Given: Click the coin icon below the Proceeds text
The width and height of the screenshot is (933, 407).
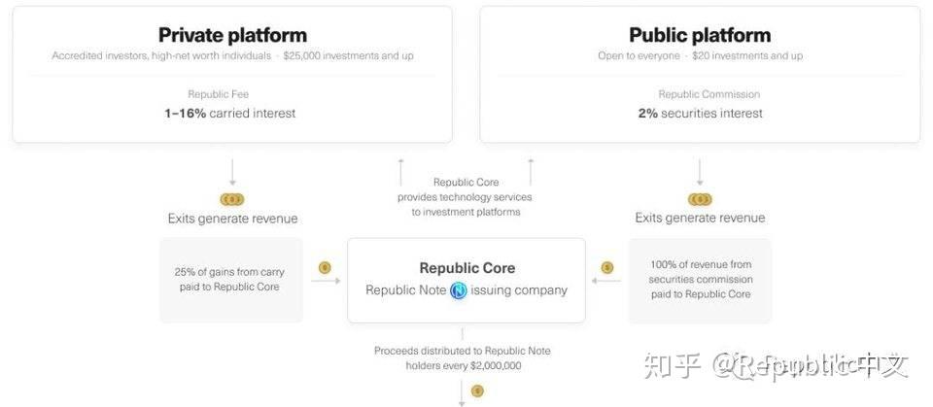Looking at the screenshot, I should pyautogui.click(x=477, y=390).
